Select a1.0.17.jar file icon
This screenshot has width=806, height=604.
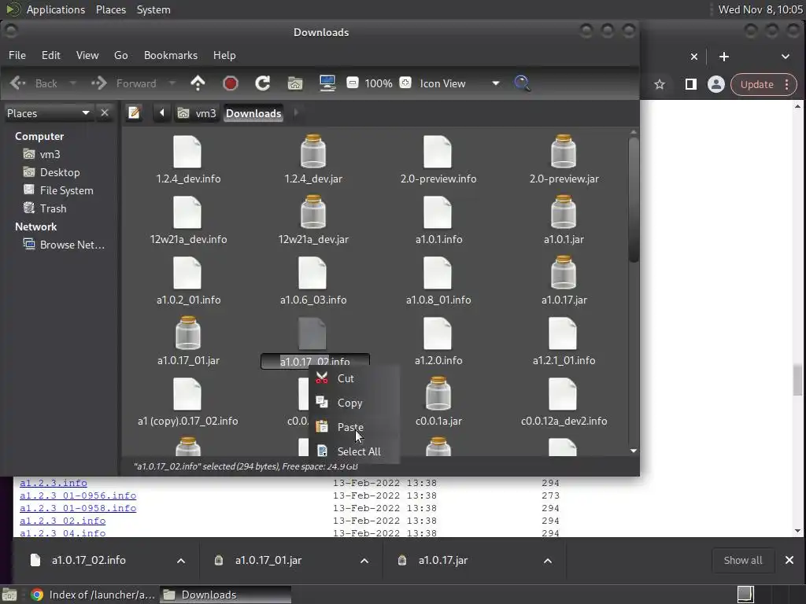click(x=564, y=272)
